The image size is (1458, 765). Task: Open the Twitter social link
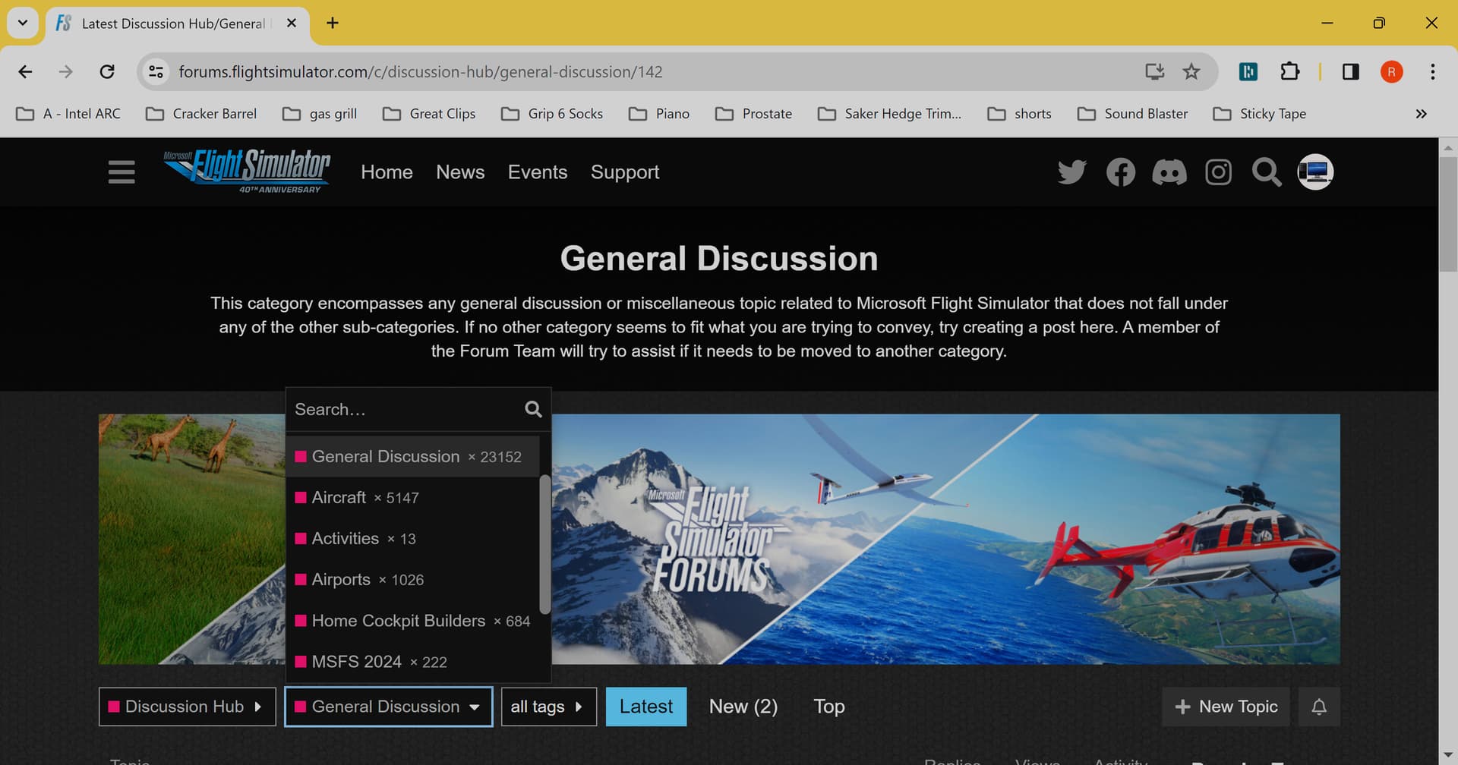(x=1072, y=172)
